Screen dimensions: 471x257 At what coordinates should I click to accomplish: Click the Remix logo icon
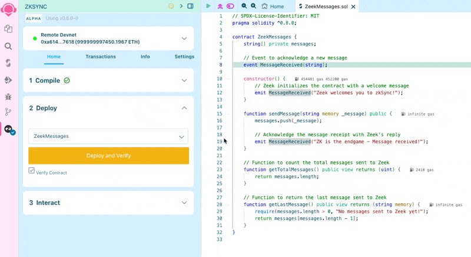tap(8, 9)
